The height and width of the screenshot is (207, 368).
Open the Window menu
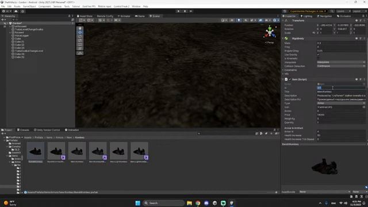136,6
